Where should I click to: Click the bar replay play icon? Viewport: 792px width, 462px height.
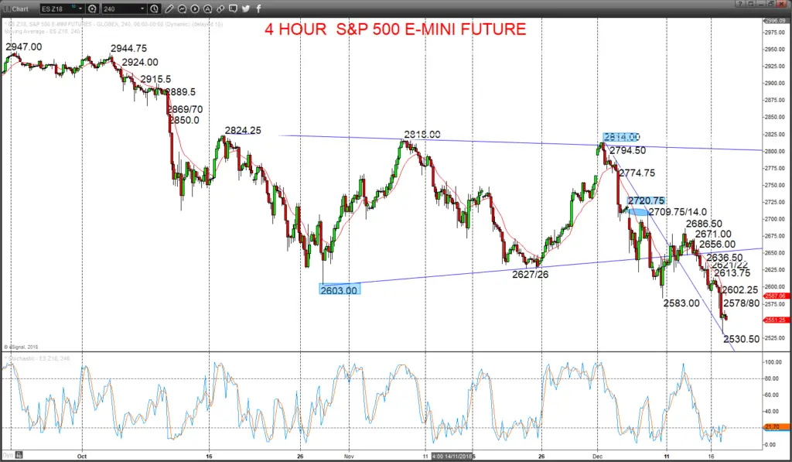click(x=195, y=9)
